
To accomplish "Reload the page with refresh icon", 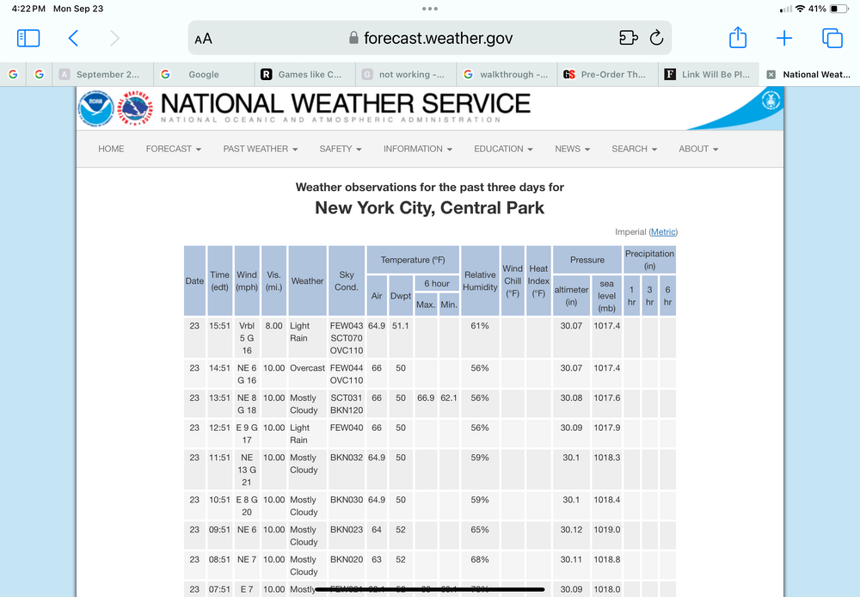I will tap(656, 38).
